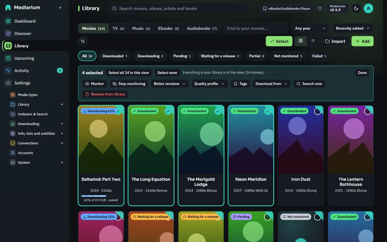Deselect The Marigold Lodge checkmark
Viewport: 387px width, 242px height.
click(218, 111)
